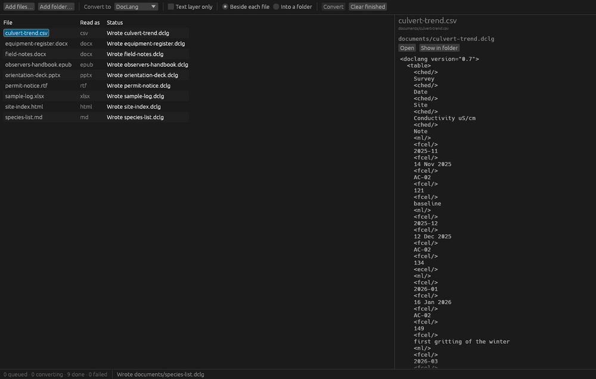This screenshot has height=379, width=596.
Task: Click 'first gritting of the winter' text
Action: [x=462, y=341]
